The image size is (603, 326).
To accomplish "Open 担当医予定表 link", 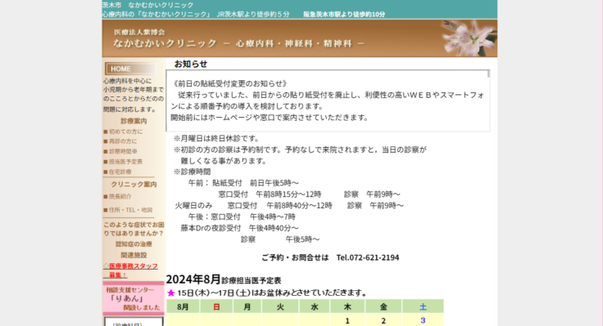I will coord(125,162).
